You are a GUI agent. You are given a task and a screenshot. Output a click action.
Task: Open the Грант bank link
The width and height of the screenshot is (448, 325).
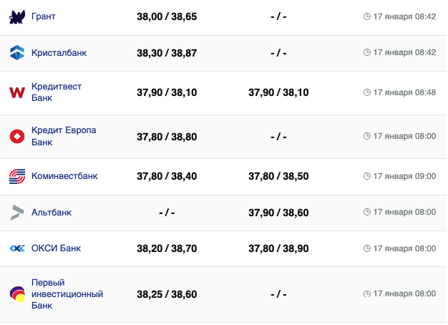[44, 16]
